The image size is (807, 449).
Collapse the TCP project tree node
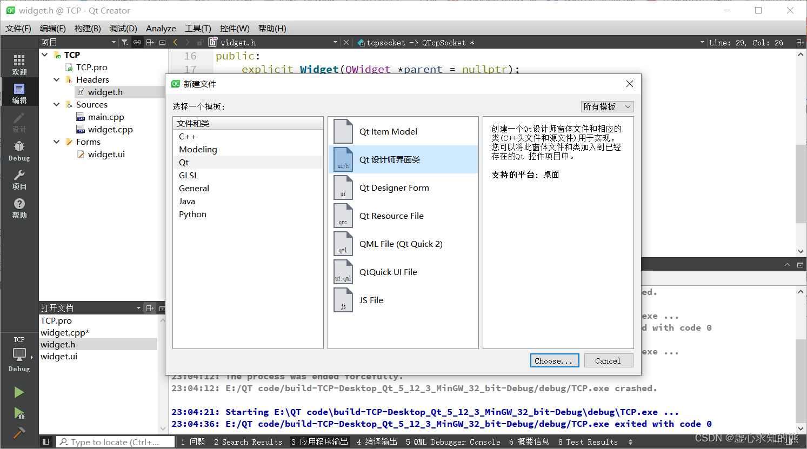point(45,55)
